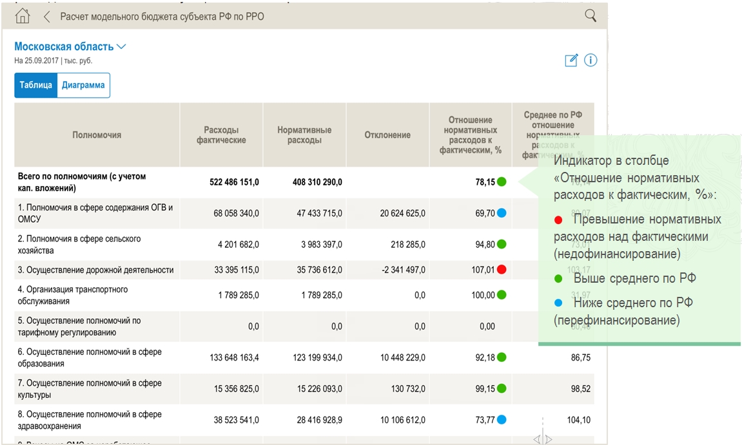742x445 pixels.
Task: Click the date На 25.09.2017 subtitle
Action: click(54, 61)
